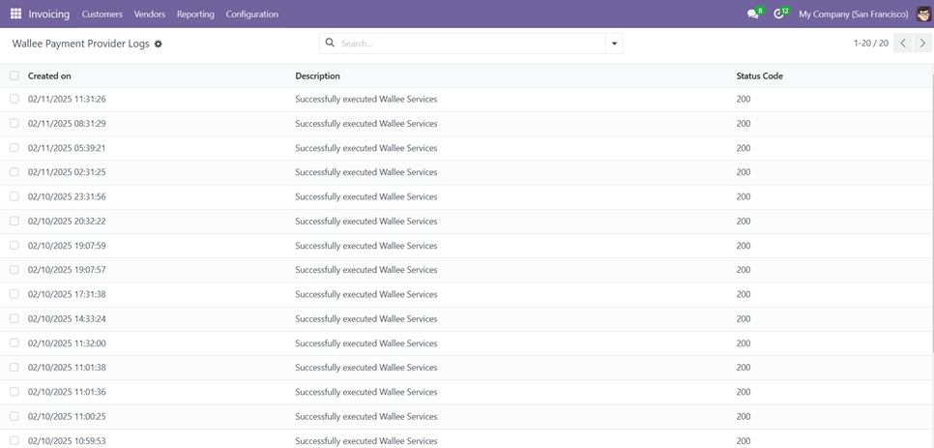This screenshot has height=448, width=934.
Task: Open the apps grid menu icon
Action: pos(15,14)
